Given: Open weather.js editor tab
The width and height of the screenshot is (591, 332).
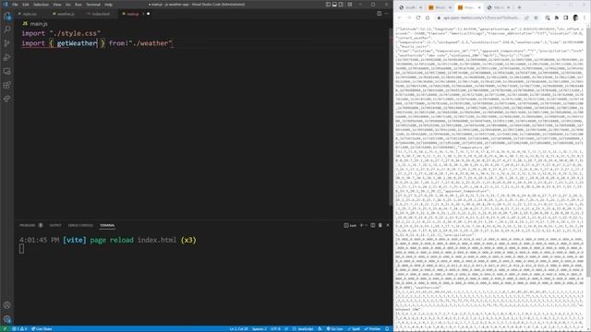Looking at the screenshot, I should point(65,14).
